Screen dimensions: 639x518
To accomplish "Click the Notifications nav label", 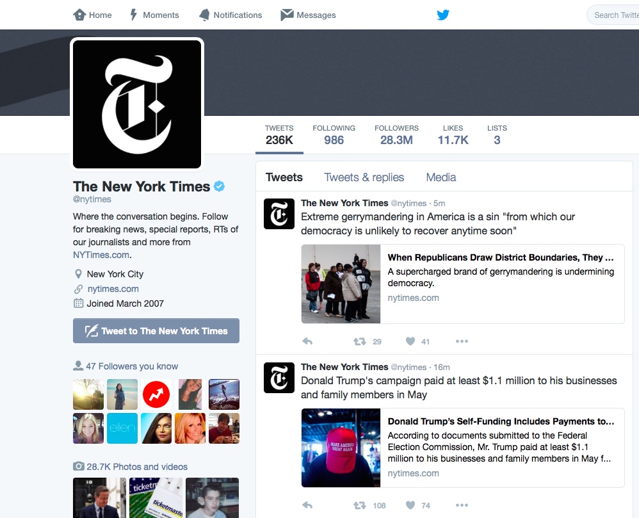I will pos(238,15).
